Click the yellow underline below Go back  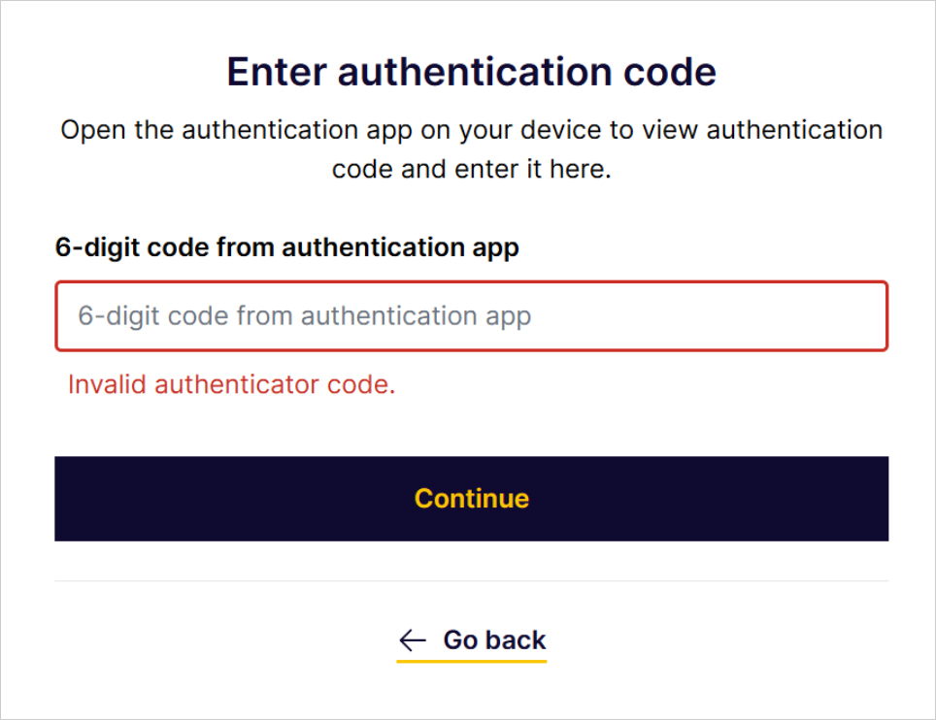tap(471, 660)
